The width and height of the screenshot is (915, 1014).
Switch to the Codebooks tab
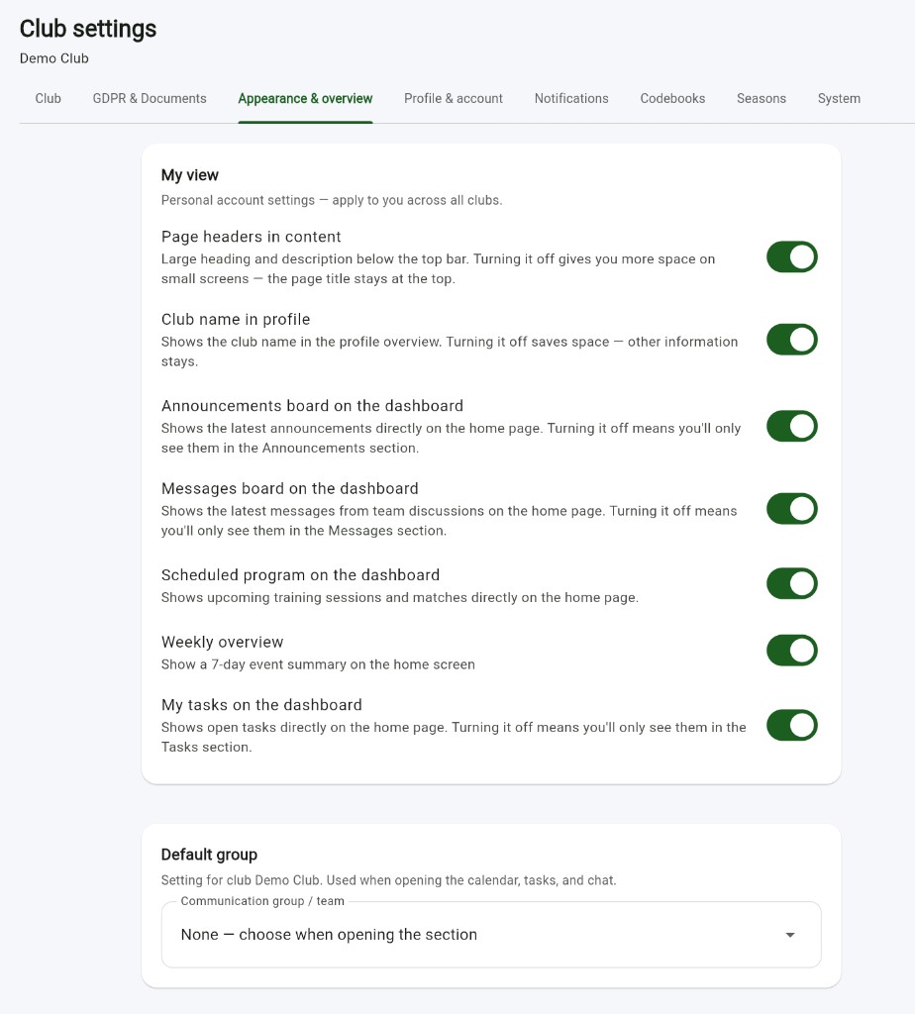pyautogui.click(x=672, y=98)
